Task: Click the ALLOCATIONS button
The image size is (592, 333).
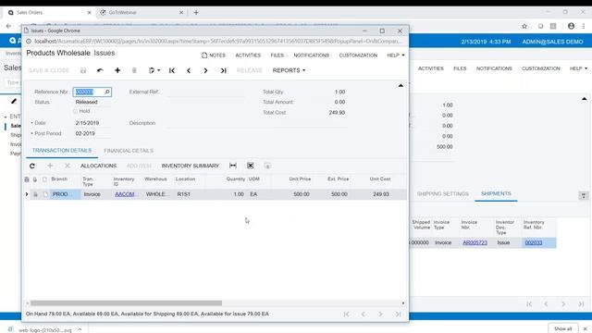Action: click(x=98, y=166)
